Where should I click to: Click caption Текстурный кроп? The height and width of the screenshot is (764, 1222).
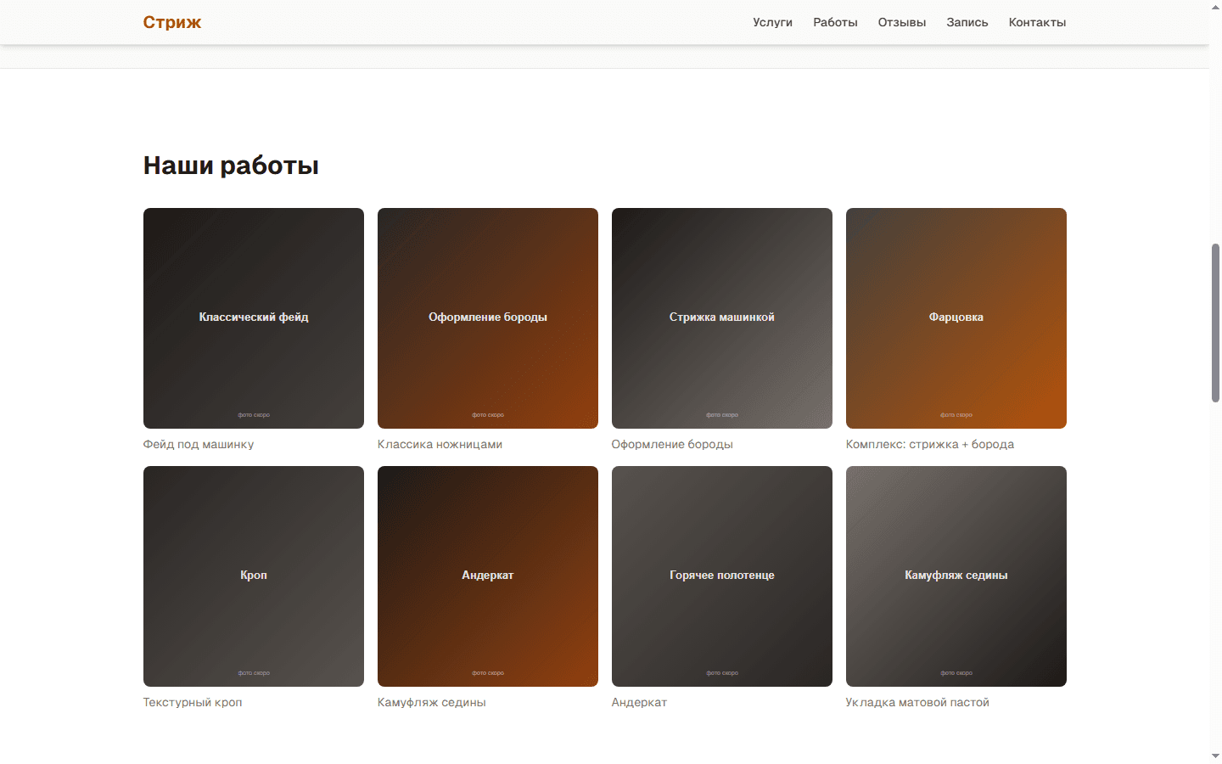[193, 702]
